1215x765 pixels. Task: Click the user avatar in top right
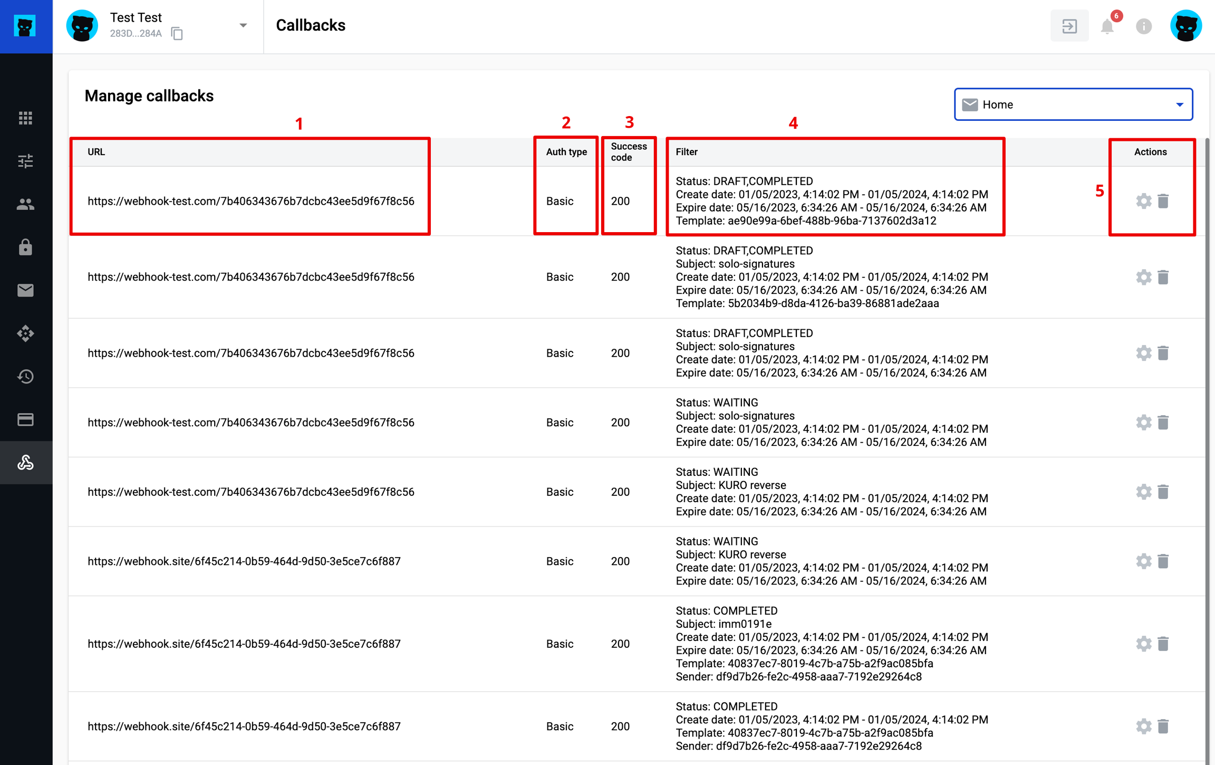[1185, 26]
